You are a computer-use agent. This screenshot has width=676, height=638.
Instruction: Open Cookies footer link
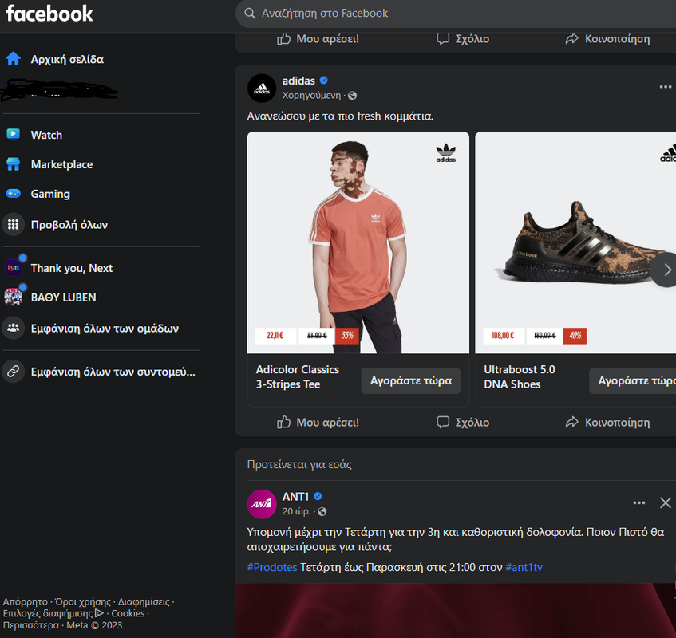128,613
